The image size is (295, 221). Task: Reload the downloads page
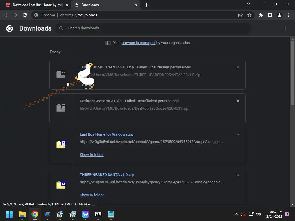(25, 15)
